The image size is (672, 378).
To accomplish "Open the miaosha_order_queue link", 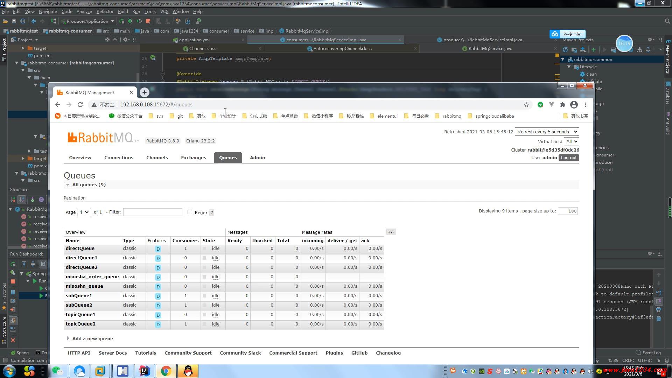I will (92, 277).
